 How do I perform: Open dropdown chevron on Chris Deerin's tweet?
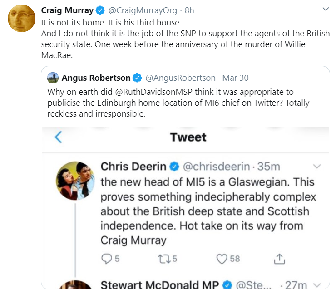pos(317,166)
